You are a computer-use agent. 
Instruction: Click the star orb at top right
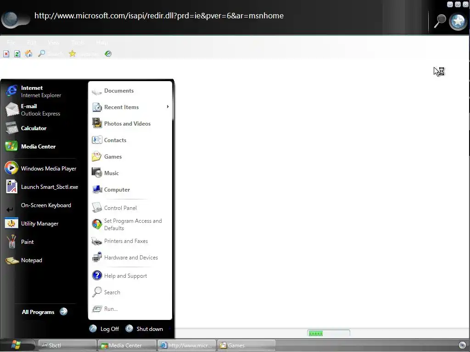click(458, 21)
